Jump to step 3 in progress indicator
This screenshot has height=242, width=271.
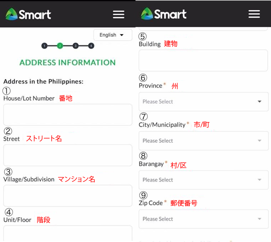(x=76, y=46)
